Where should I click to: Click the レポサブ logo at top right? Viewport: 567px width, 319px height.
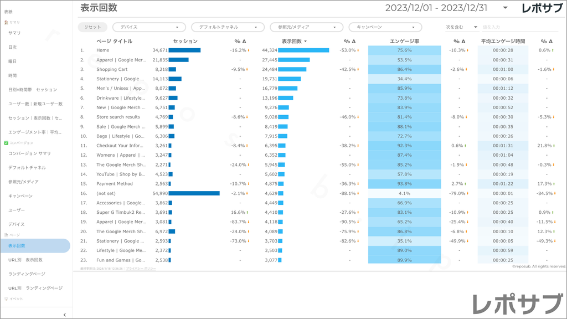tap(542, 8)
